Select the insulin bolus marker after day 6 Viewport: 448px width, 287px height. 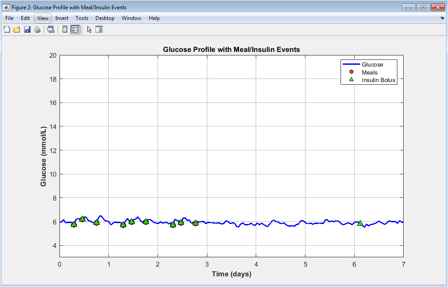pos(360,223)
